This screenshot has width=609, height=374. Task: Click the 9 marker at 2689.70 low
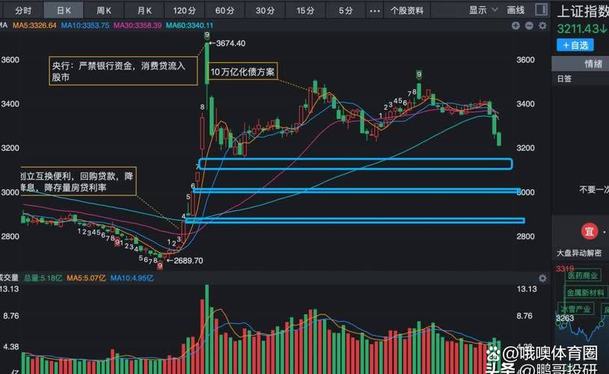(159, 265)
